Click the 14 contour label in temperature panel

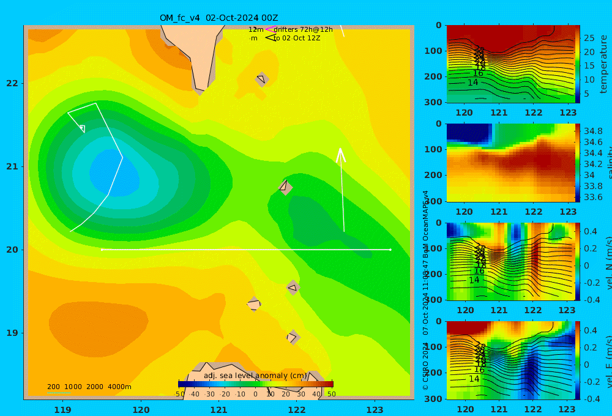click(472, 83)
